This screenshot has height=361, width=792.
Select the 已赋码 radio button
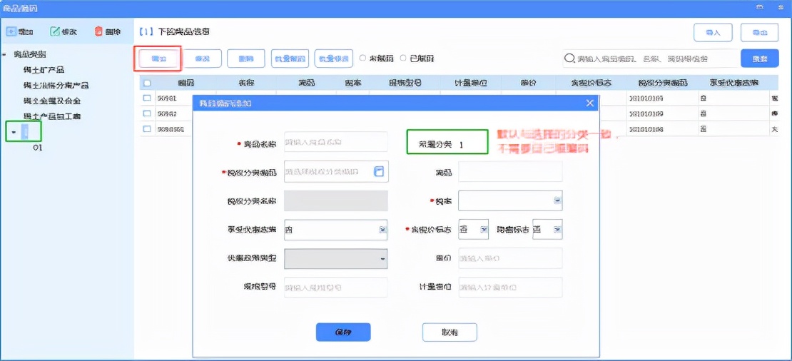click(x=403, y=58)
